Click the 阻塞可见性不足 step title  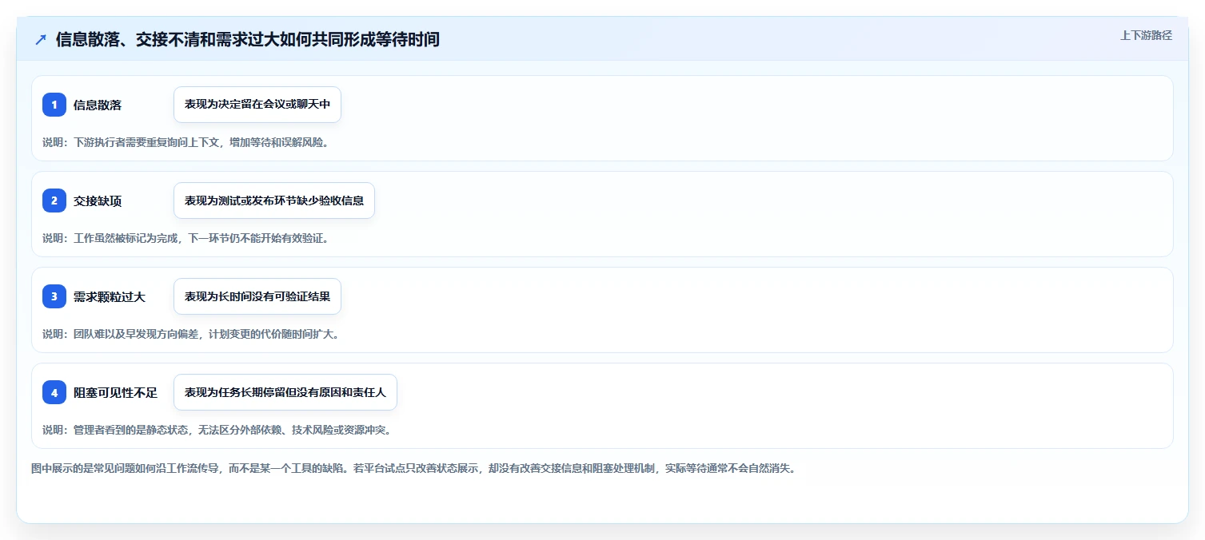115,392
